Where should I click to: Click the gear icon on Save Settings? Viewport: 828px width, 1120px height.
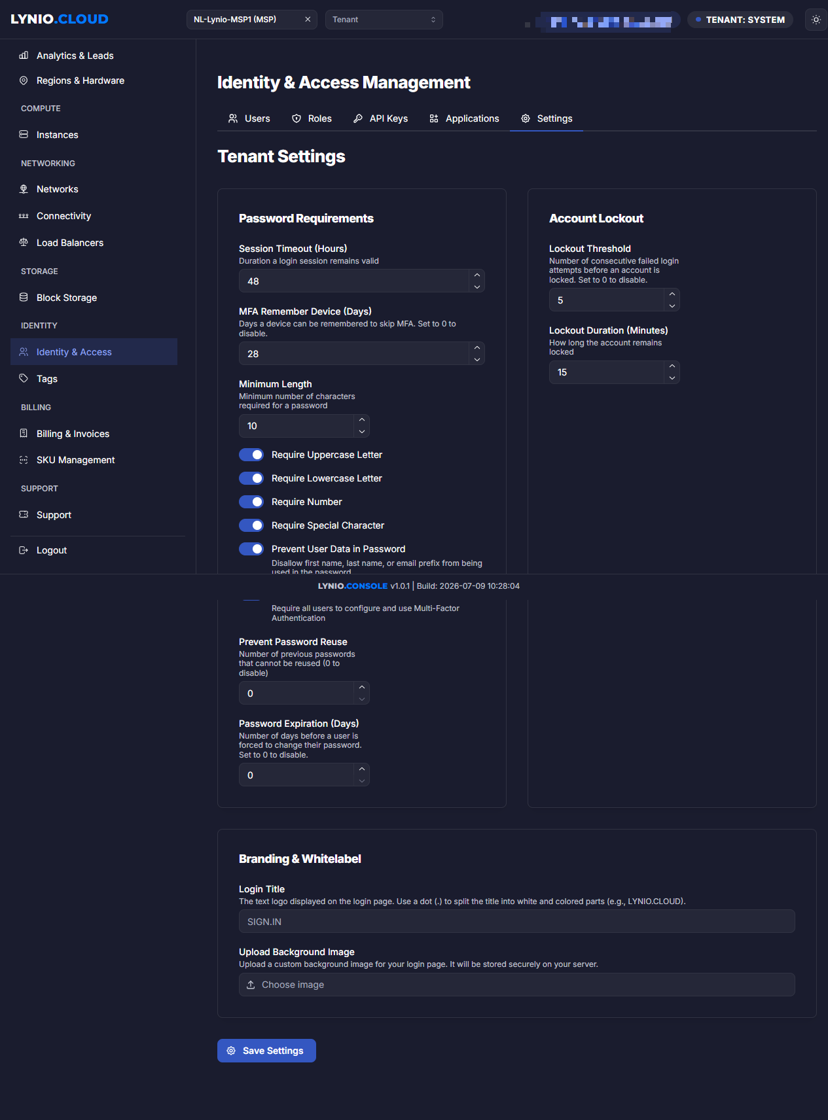(x=231, y=1051)
